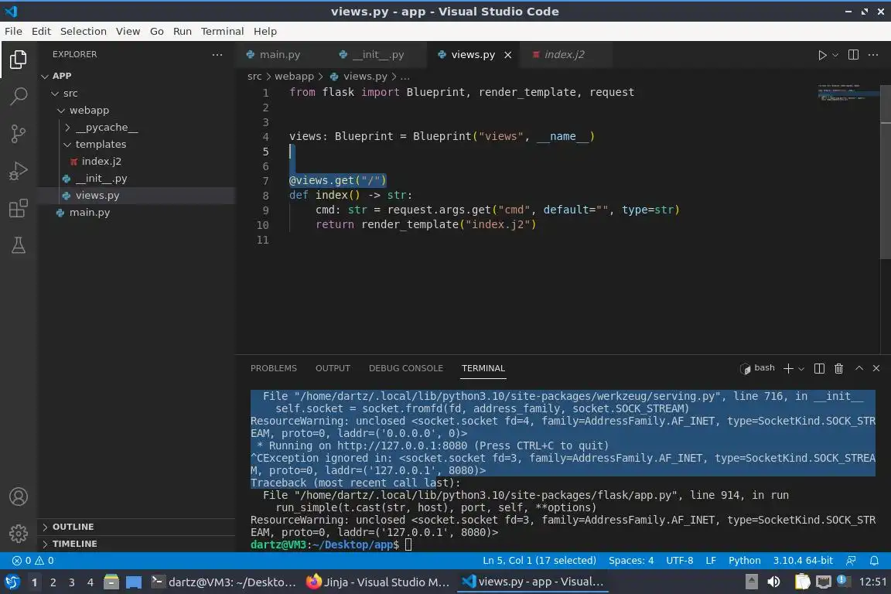The height and width of the screenshot is (594, 891).
Task: Open __init__.py in the explorer tree
Action: pyautogui.click(x=101, y=179)
